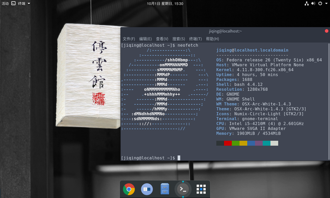Click the terminal's vertical scrollbar
This screenshot has width=330, height=198.
pos(329,102)
